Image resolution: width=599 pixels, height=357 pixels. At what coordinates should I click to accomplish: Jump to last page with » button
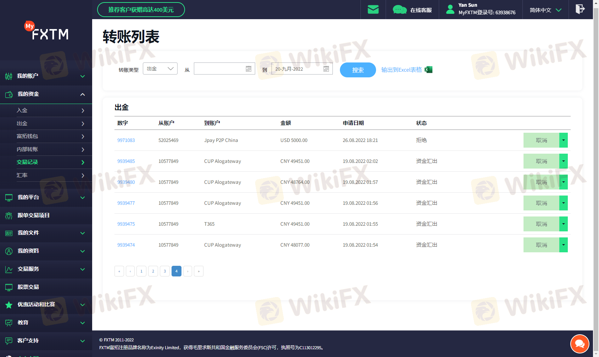click(198, 271)
